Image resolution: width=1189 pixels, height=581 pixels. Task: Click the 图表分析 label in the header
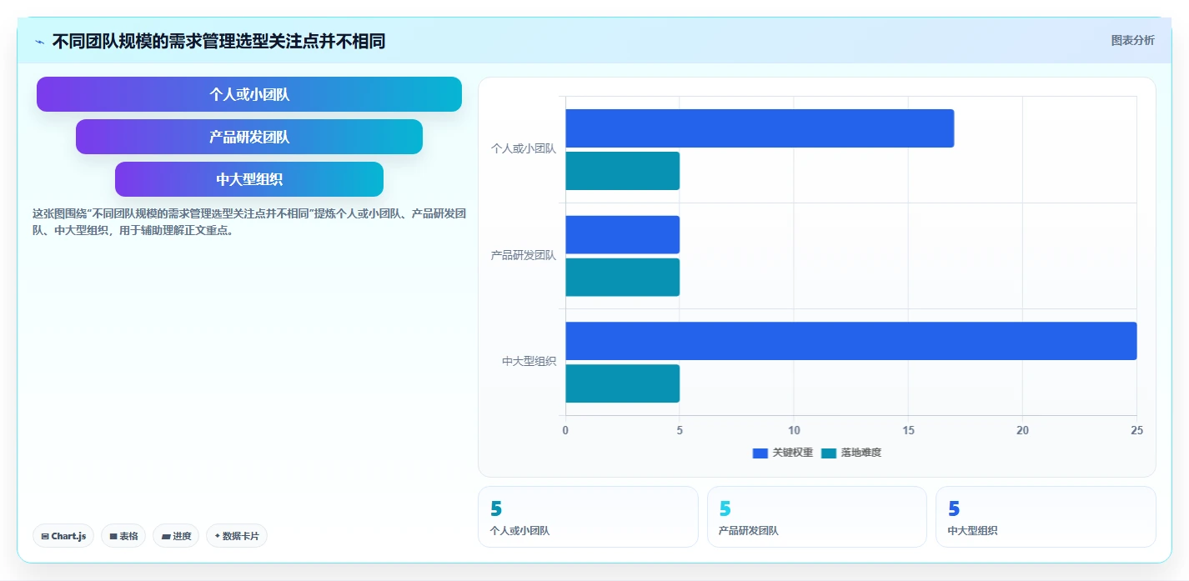tap(1132, 40)
